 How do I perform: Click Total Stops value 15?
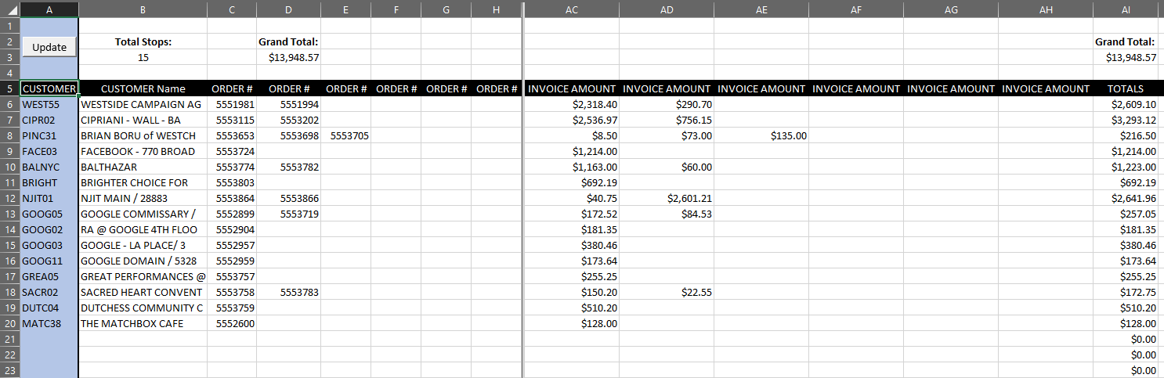[x=143, y=57]
